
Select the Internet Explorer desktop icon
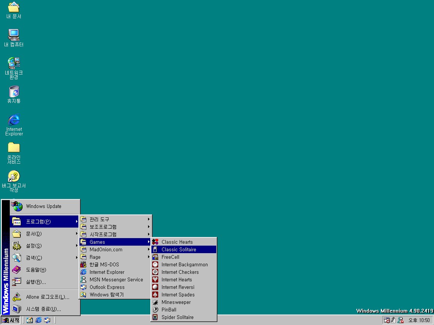14,125
